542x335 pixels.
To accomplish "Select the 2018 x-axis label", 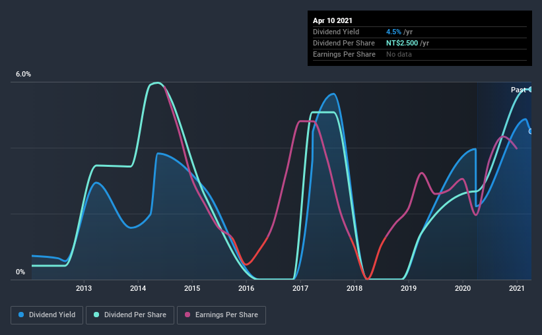I will (x=355, y=288).
